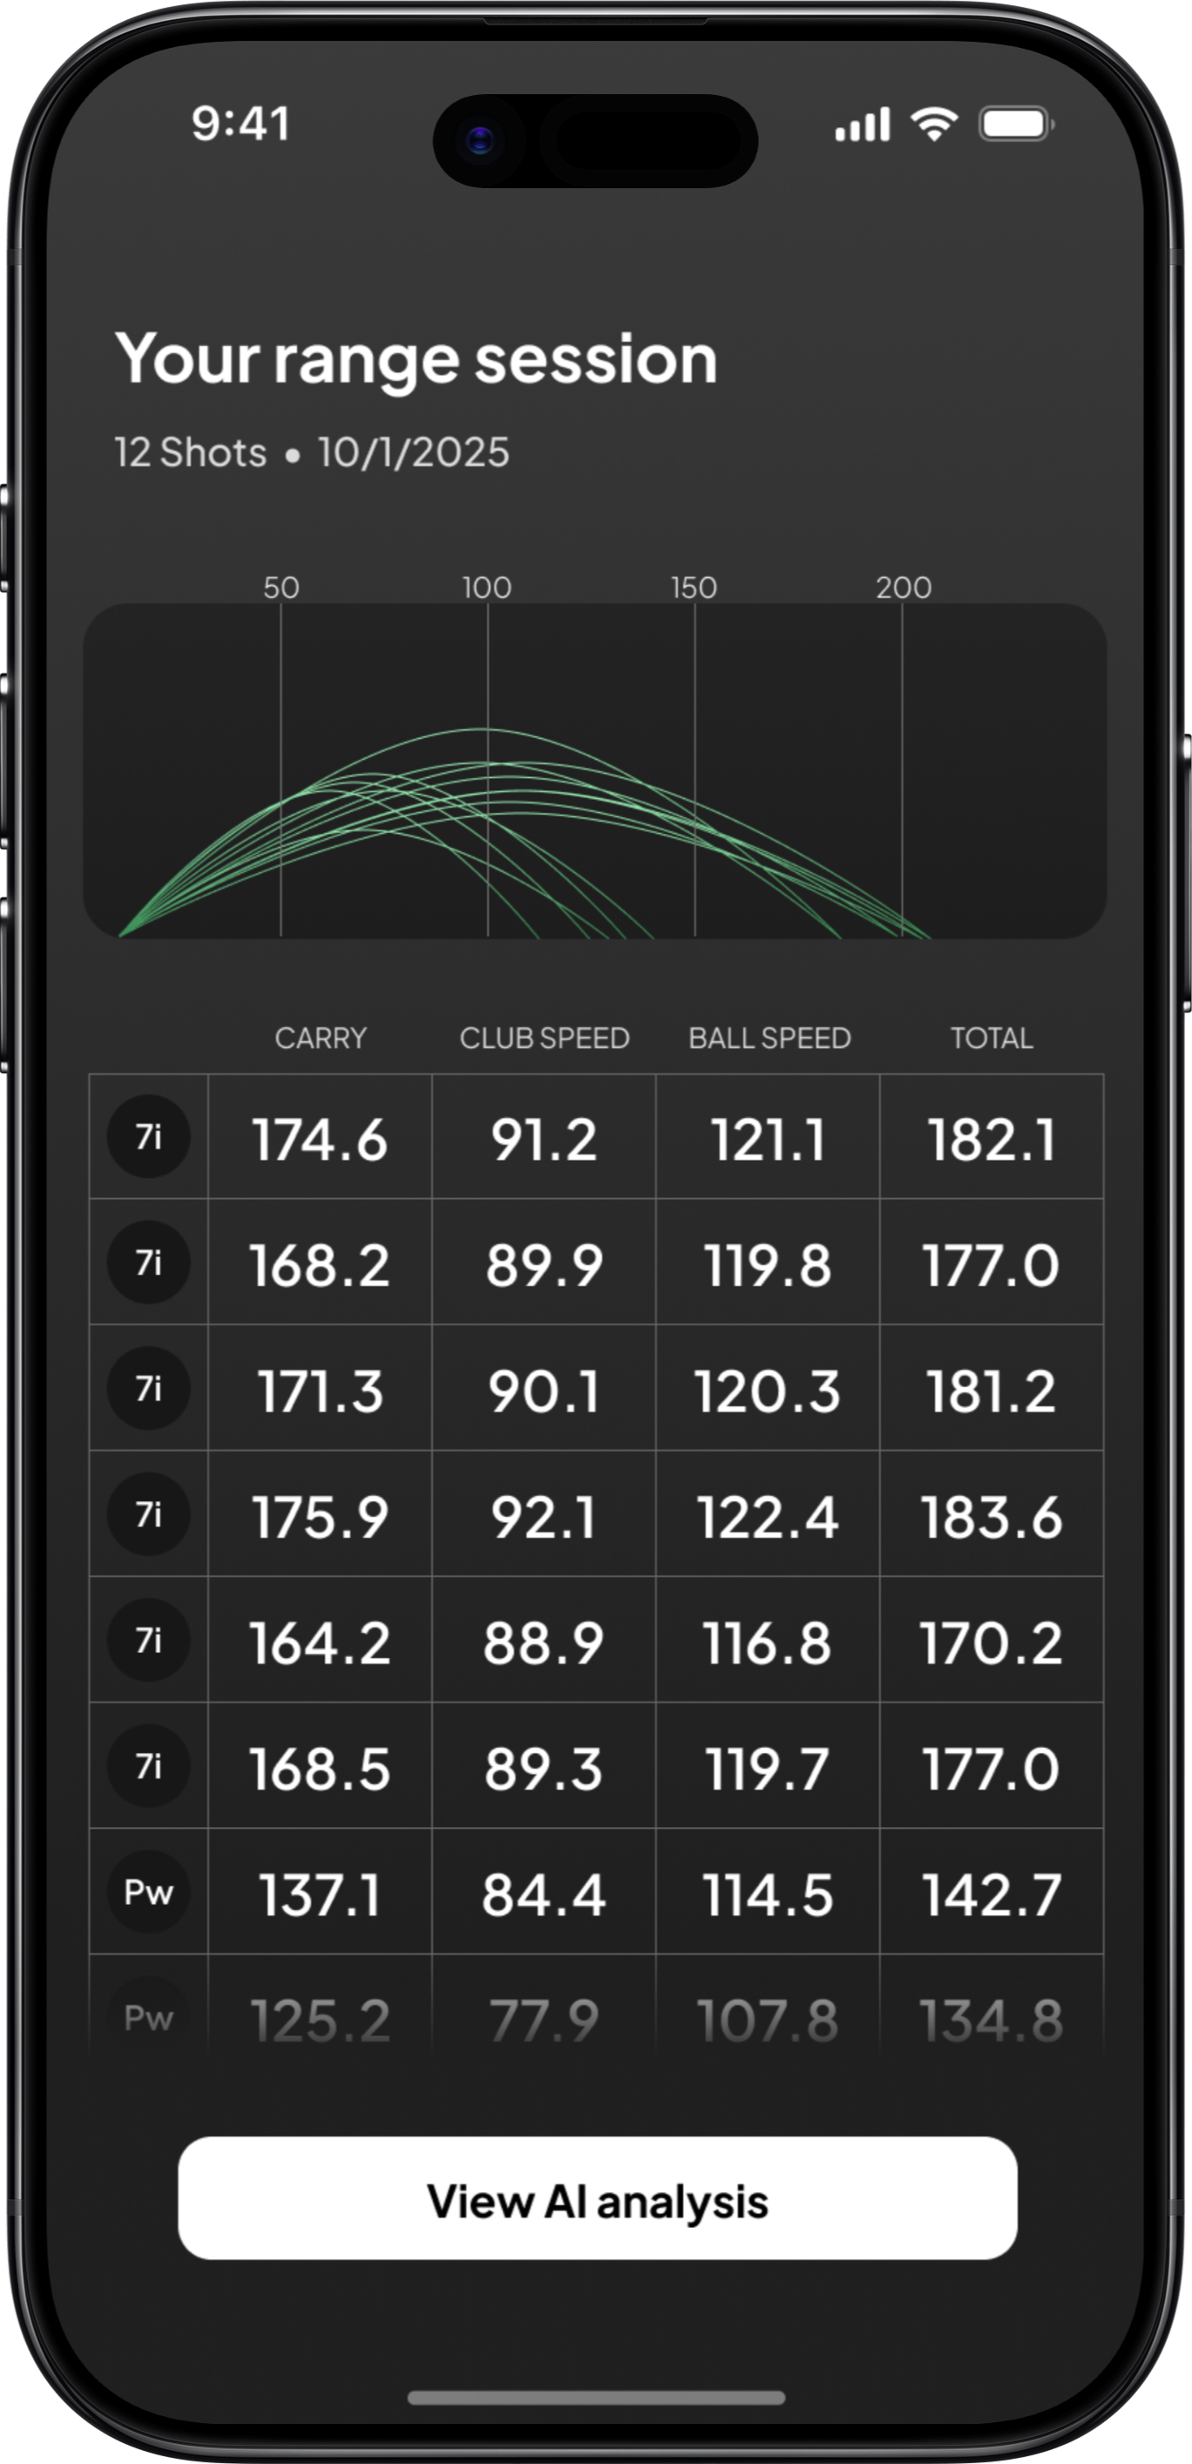Select the Pw club badge beside 137.1 carry
This screenshot has height=2464, width=1192.
click(x=148, y=1892)
